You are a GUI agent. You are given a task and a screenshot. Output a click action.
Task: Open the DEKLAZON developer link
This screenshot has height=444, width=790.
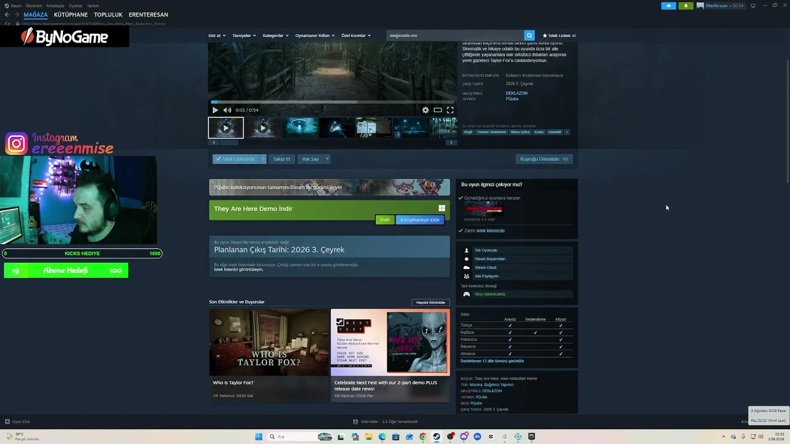(x=517, y=93)
